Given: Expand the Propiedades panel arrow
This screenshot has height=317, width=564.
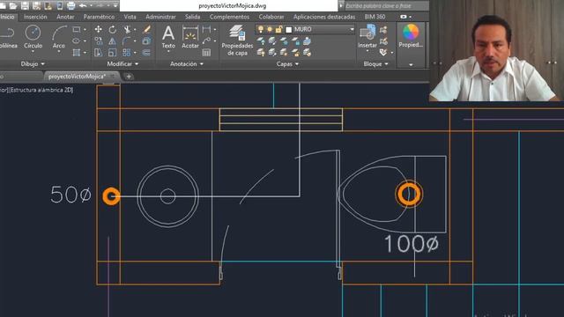Looking at the screenshot, I should 411,64.
